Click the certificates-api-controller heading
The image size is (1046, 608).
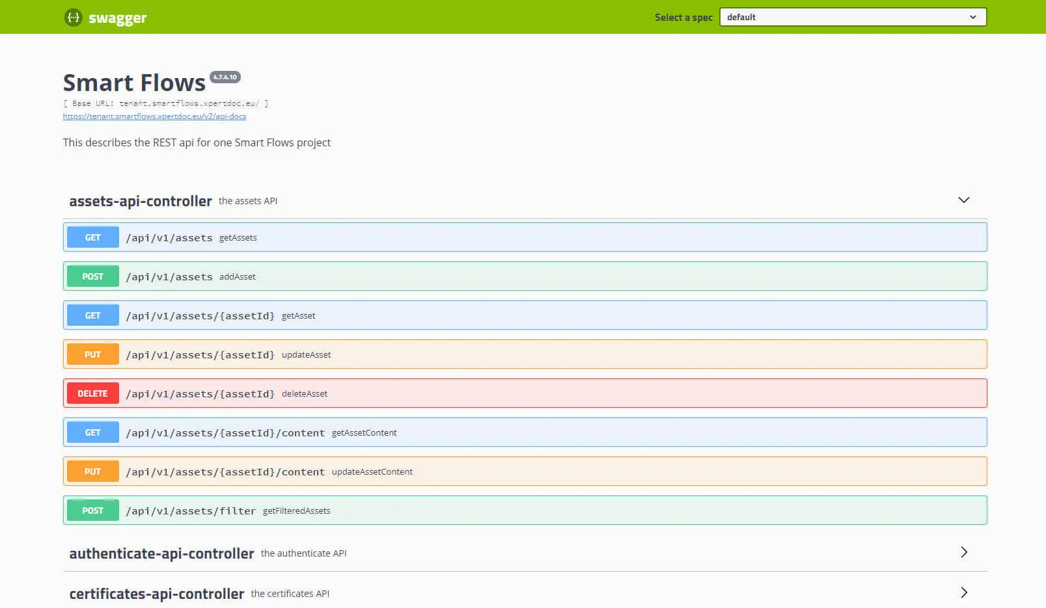(x=157, y=594)
